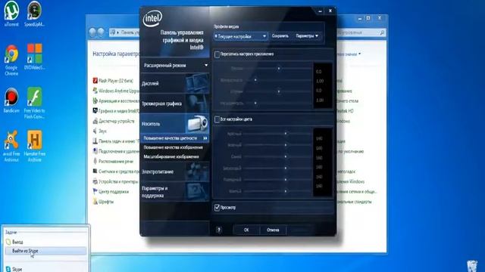Select the Носитель section

[175, 124]
